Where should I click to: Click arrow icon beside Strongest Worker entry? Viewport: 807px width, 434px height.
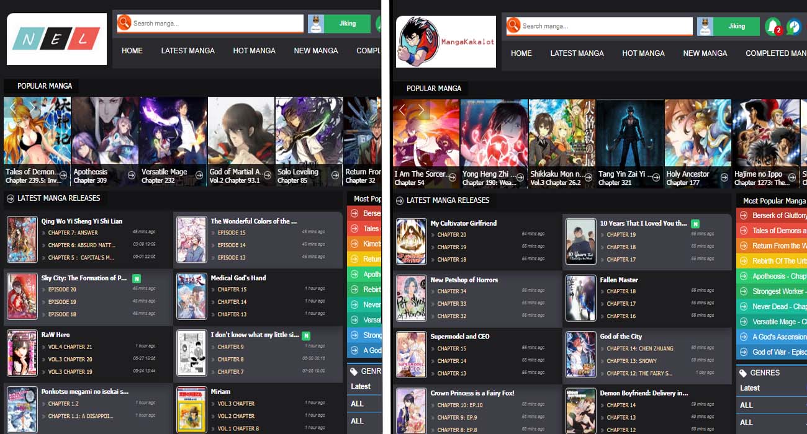pyautogui.click(x=744, y=291)
